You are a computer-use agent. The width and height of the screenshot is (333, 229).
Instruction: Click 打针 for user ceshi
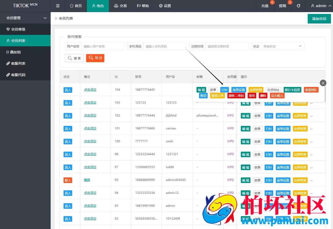[x=269, y=142]
